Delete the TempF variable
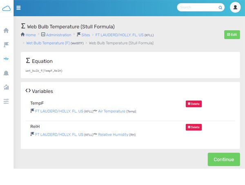Image resolution: width=245 pixels, height=185 pixels. tap(194, 104)
